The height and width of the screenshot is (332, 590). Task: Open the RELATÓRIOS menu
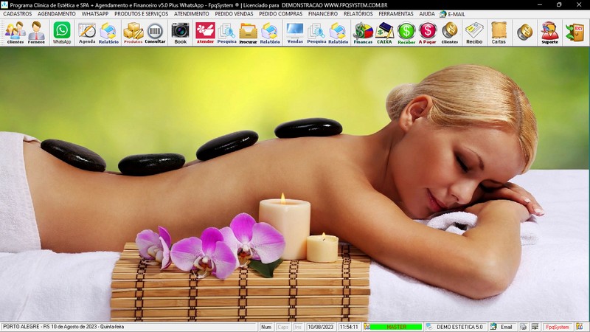358,13
